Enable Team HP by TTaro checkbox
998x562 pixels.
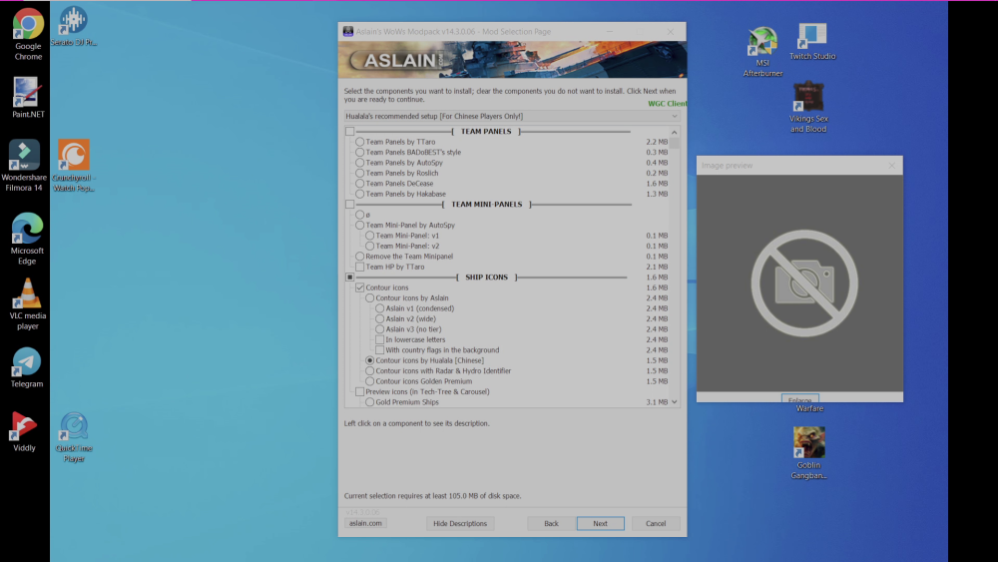(359, 267)
